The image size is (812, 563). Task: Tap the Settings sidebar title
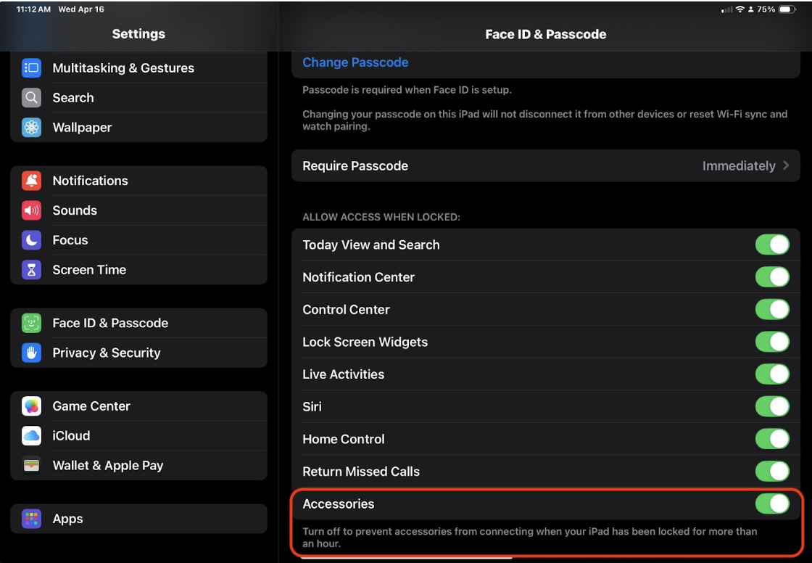[x=138, y=33]
